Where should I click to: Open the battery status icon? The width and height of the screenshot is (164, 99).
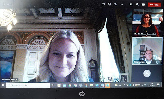pyautogui.click(x=139, y=85)
